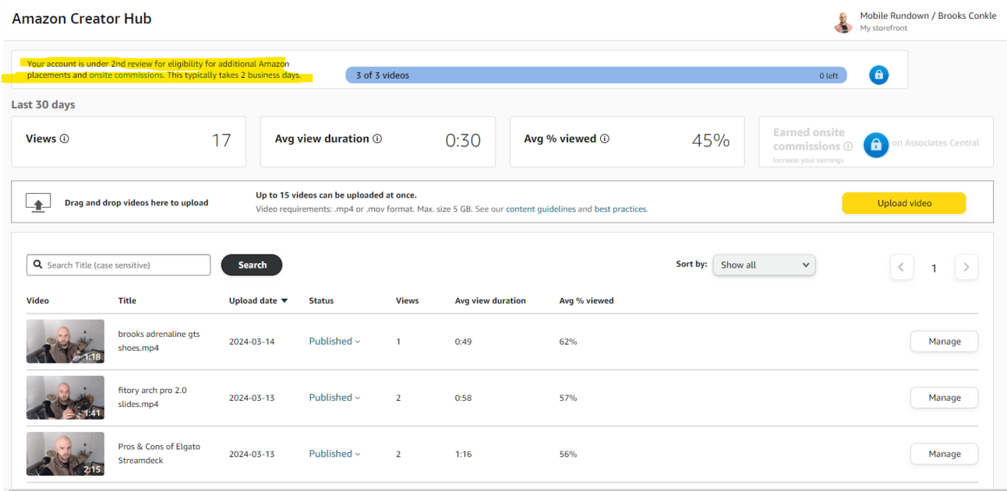Click the title fitory arch pro 2.0 slides.mp4
Viewport: 1007px width, 491px height.
click(x=153, y=397)
